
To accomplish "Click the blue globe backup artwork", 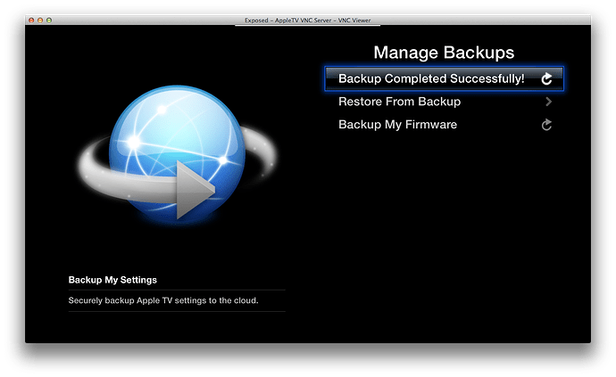I will (178, 154).
